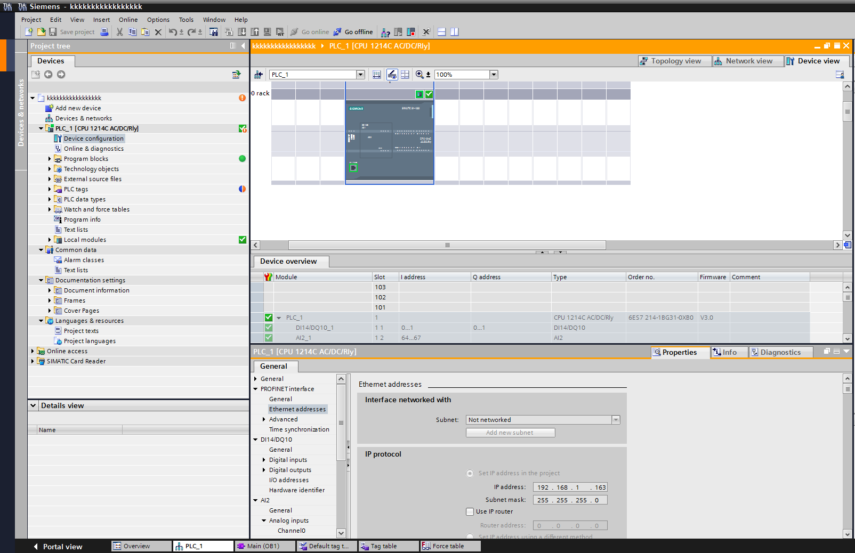Switch to the Topology view tab

click(x=675, y=61)
